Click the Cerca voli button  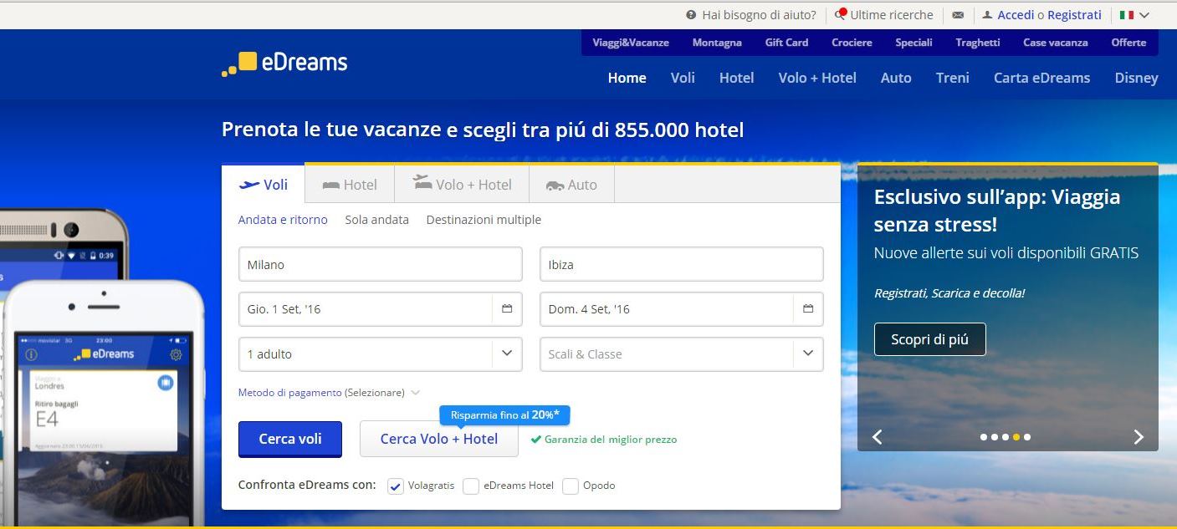click(290, 439)
